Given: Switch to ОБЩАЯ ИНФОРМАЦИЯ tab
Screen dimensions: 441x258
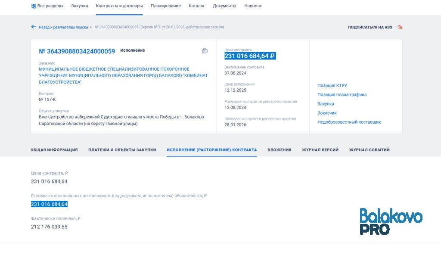Looking at the screenshot, I should (x=54, y=150).
